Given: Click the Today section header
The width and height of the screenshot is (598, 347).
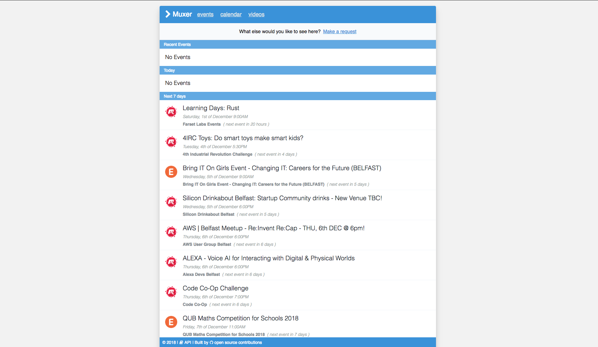Looking at the screenshot, I should [298, 70].
